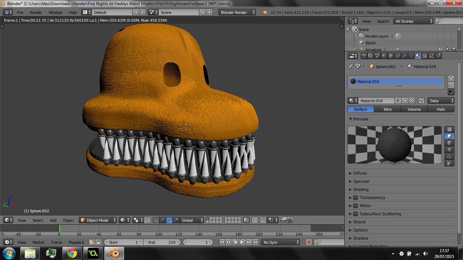
Task: Add a new material slot with plus button
Action: 451,79
